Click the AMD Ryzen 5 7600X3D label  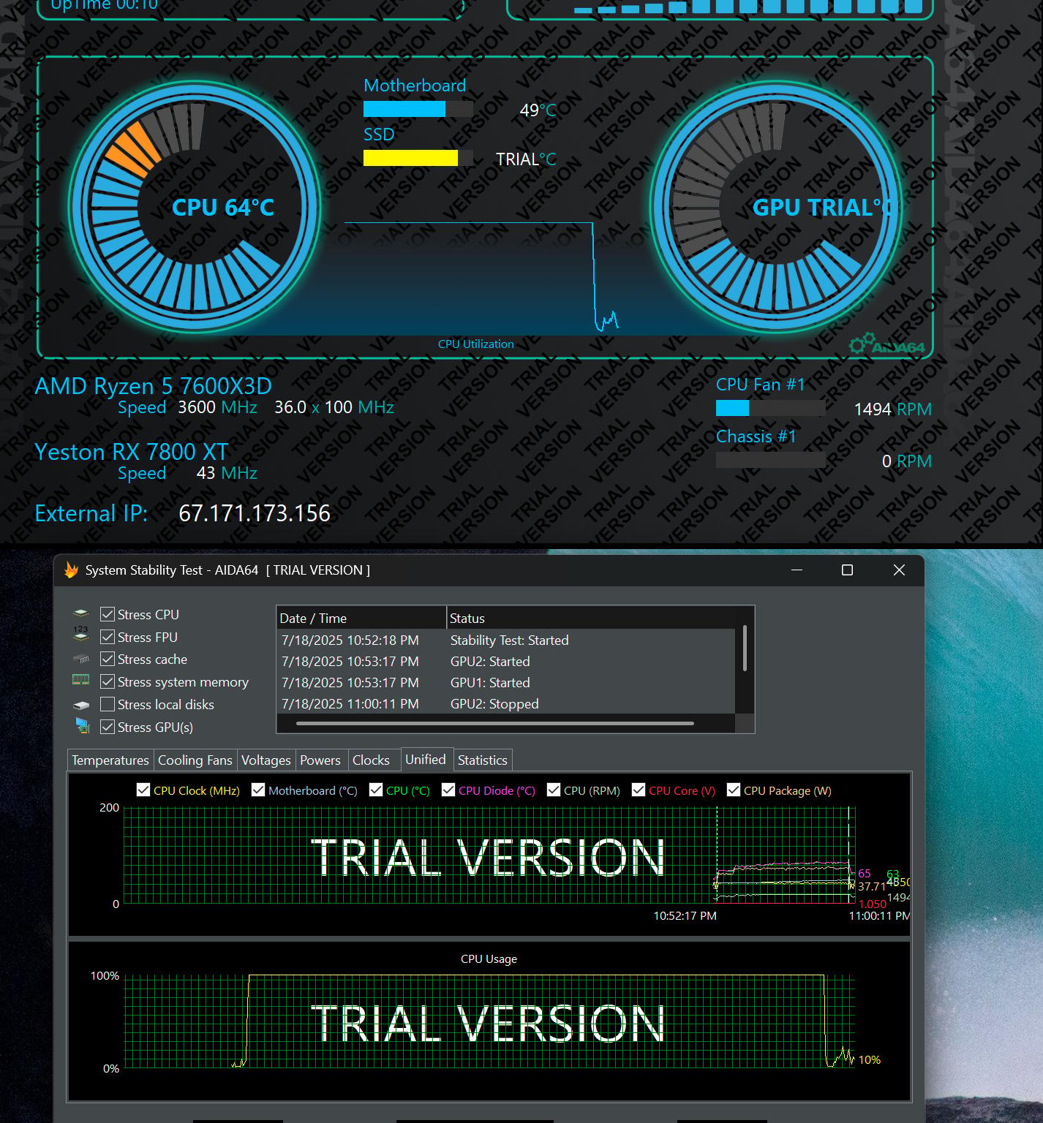point(154,385)
